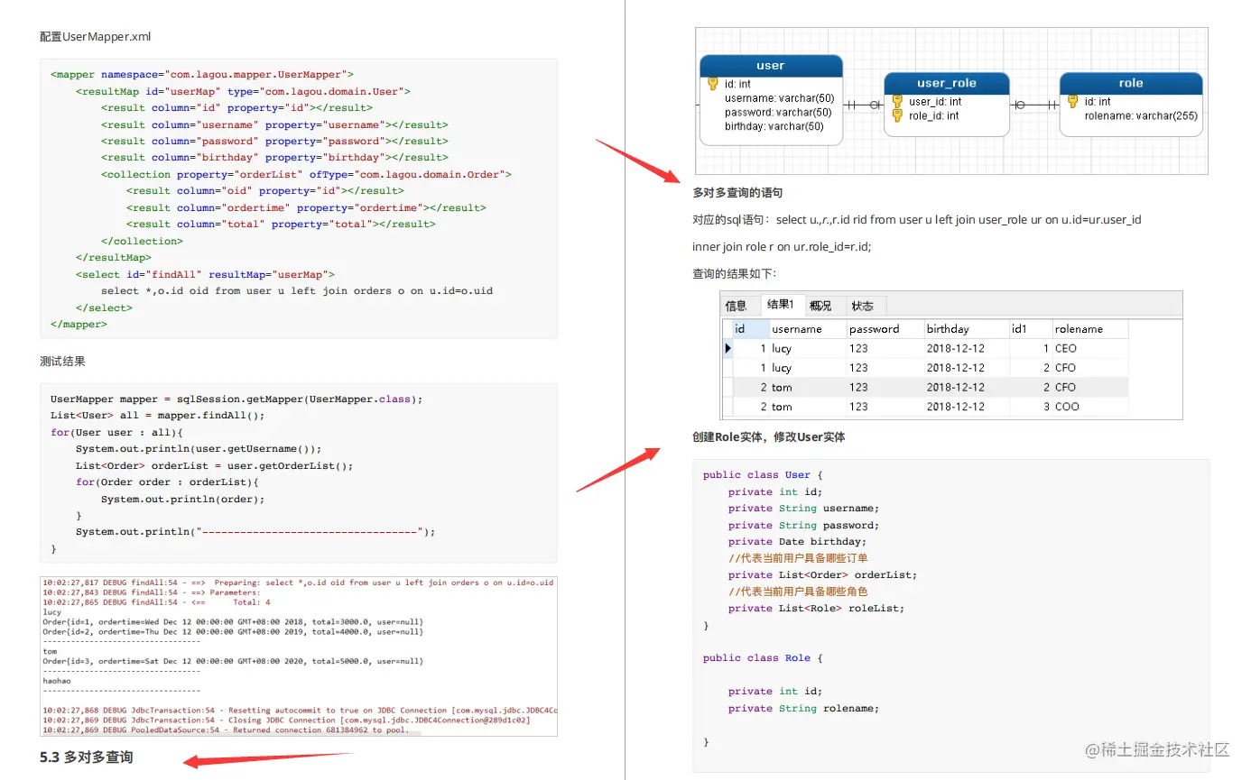Click the closing </collection> tag line
The width and height of the screenshot is (1251, 780).
pyautogui.click(x=142, y=241)
